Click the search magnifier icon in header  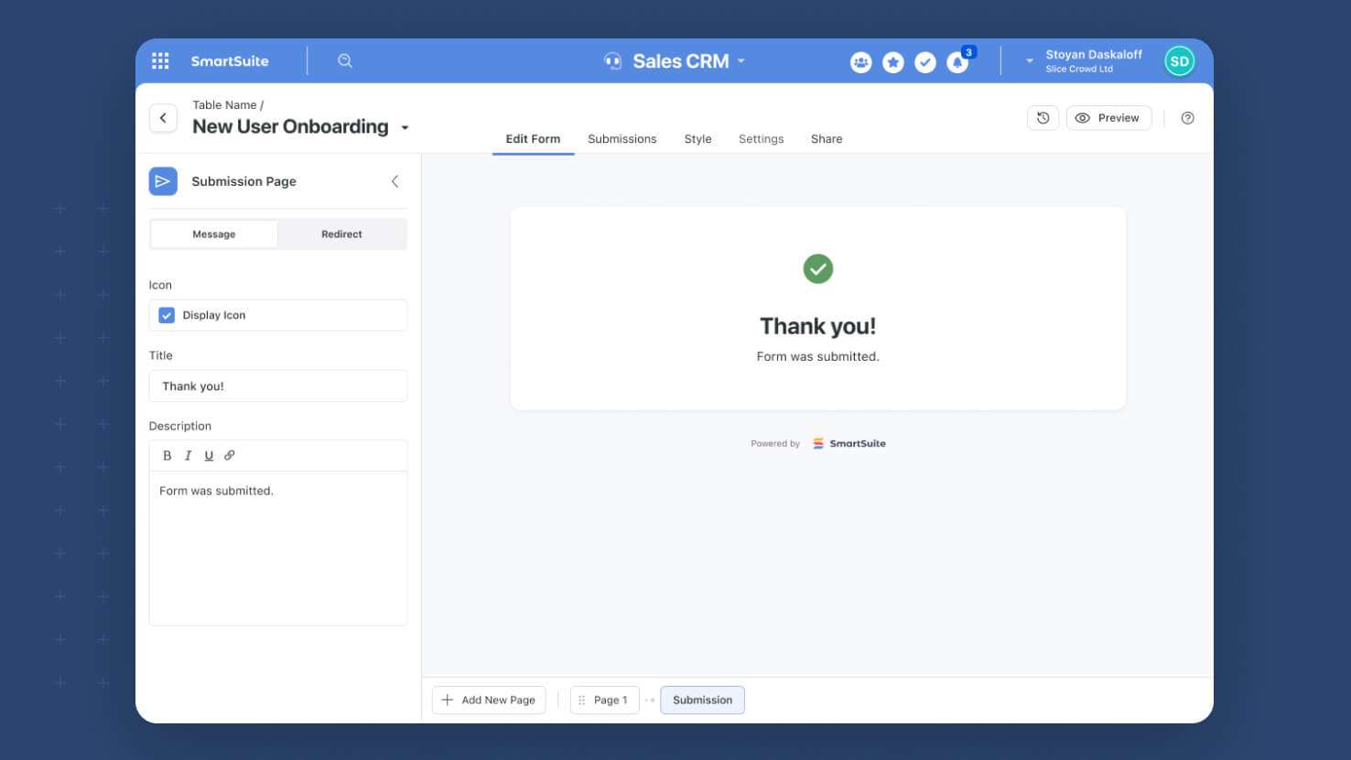pyautogui.click(x=345, y=60)
